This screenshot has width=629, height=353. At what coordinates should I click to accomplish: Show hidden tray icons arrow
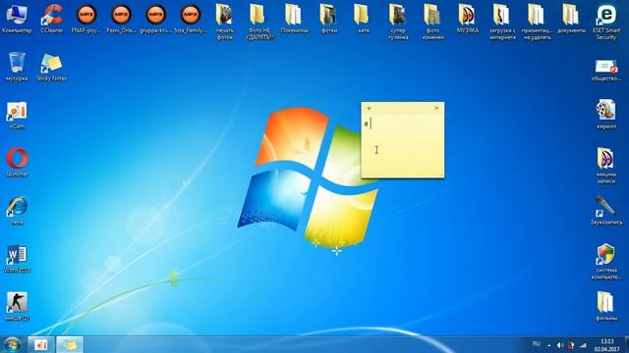pos(549,345)
